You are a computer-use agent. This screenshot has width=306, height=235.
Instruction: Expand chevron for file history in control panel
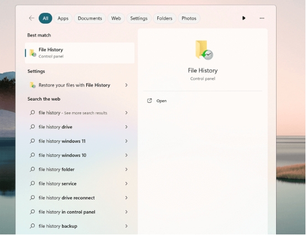pos(127,212)
